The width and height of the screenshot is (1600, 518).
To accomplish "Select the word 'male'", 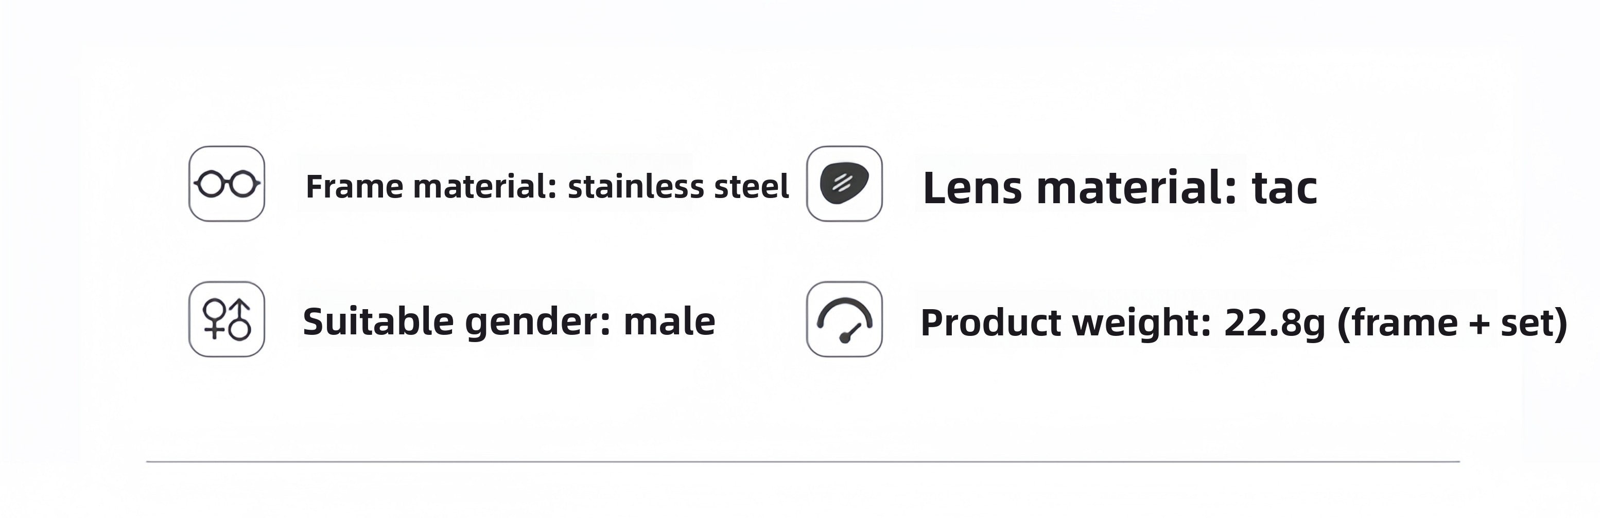I will point(669,321).
